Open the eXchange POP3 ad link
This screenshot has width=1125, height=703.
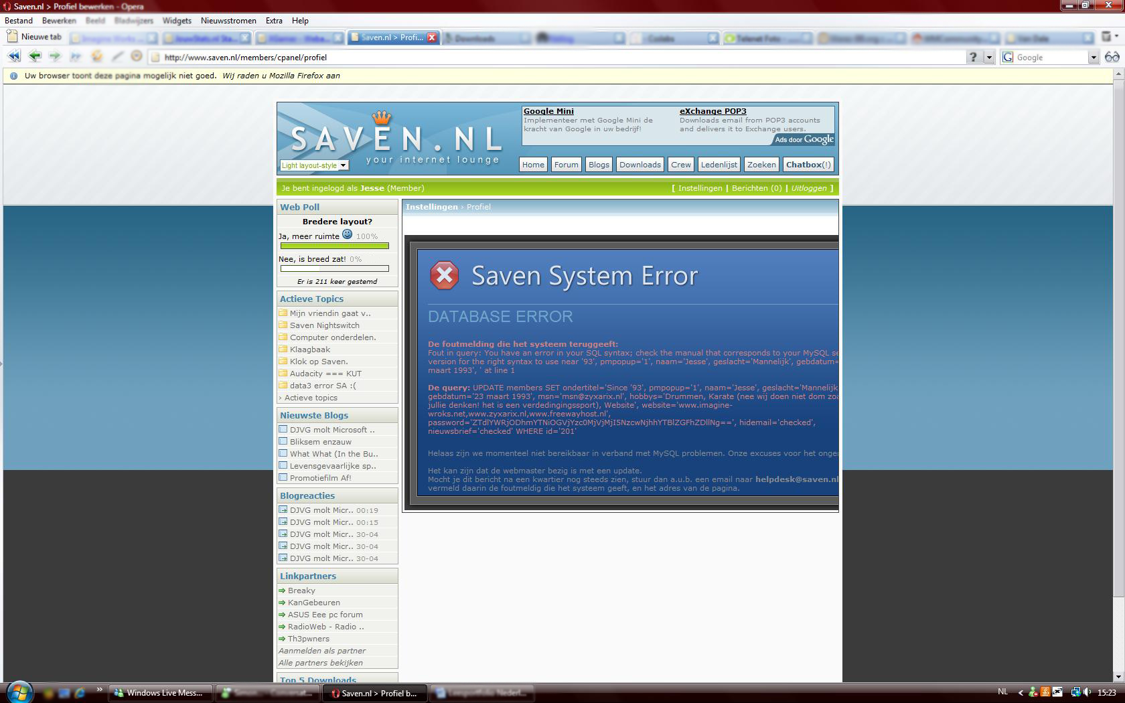click(x=712, y=111)
